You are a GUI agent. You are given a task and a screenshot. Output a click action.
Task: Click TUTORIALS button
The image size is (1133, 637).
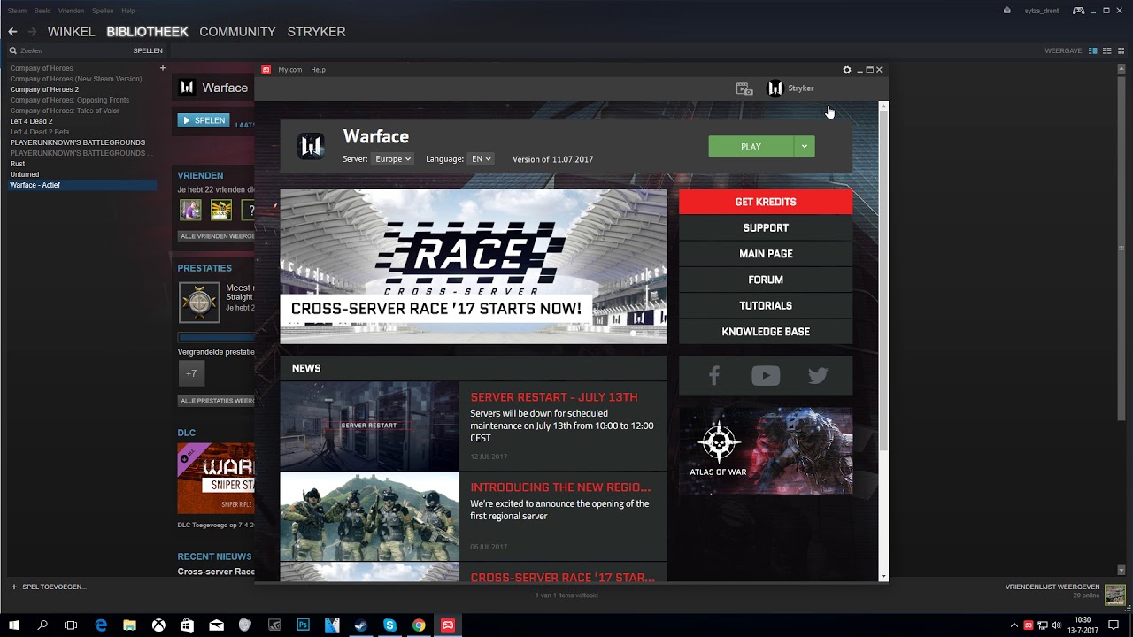766,306
